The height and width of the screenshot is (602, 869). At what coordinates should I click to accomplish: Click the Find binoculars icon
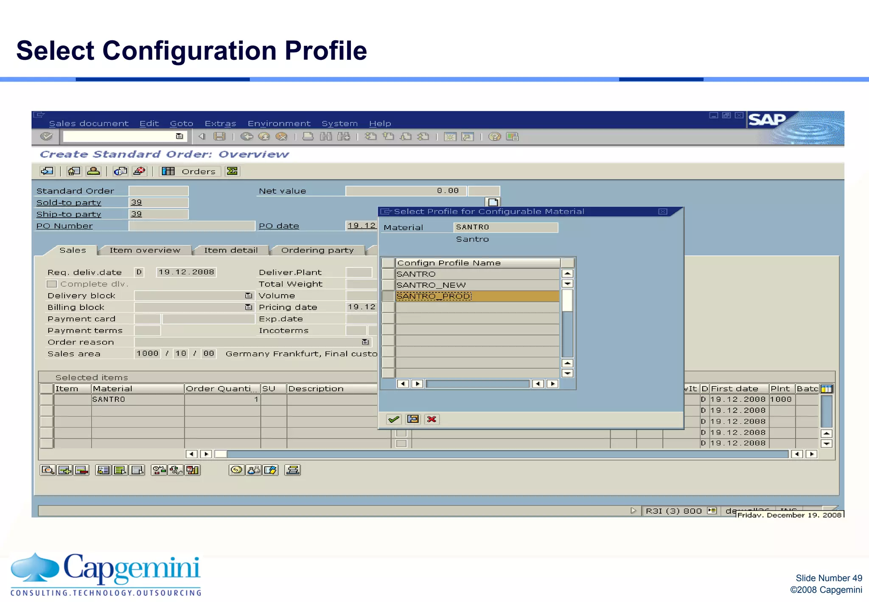pyautogui.click(x=326, y=136)
